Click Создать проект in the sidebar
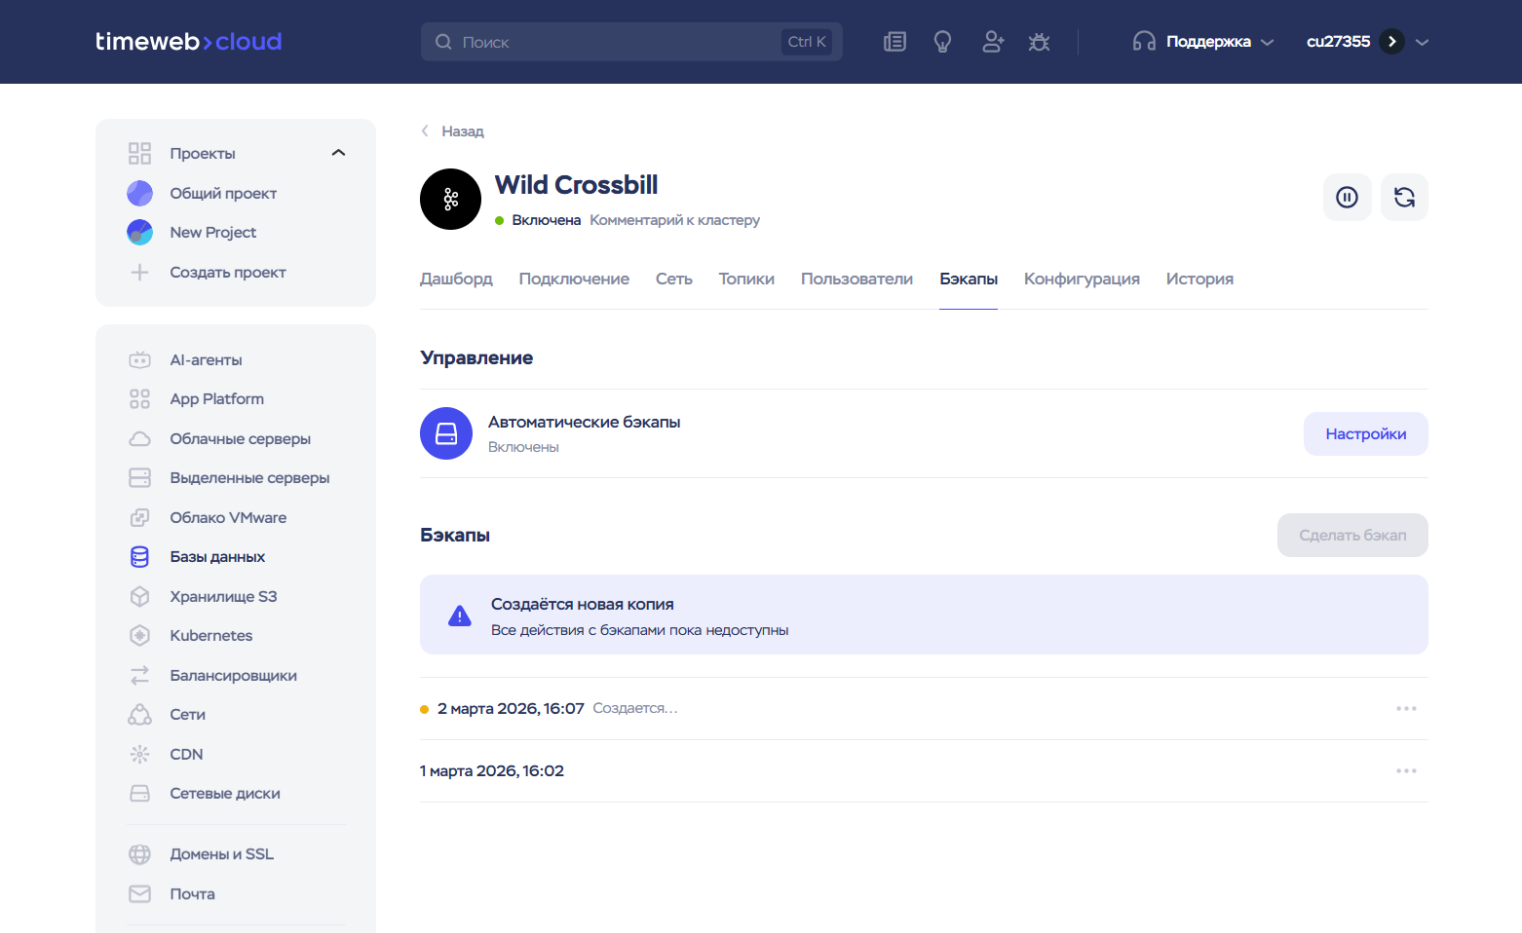 (x=227, y=273)
